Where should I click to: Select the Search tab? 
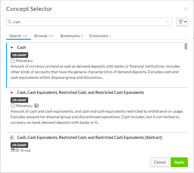click(x=18, y=36)
